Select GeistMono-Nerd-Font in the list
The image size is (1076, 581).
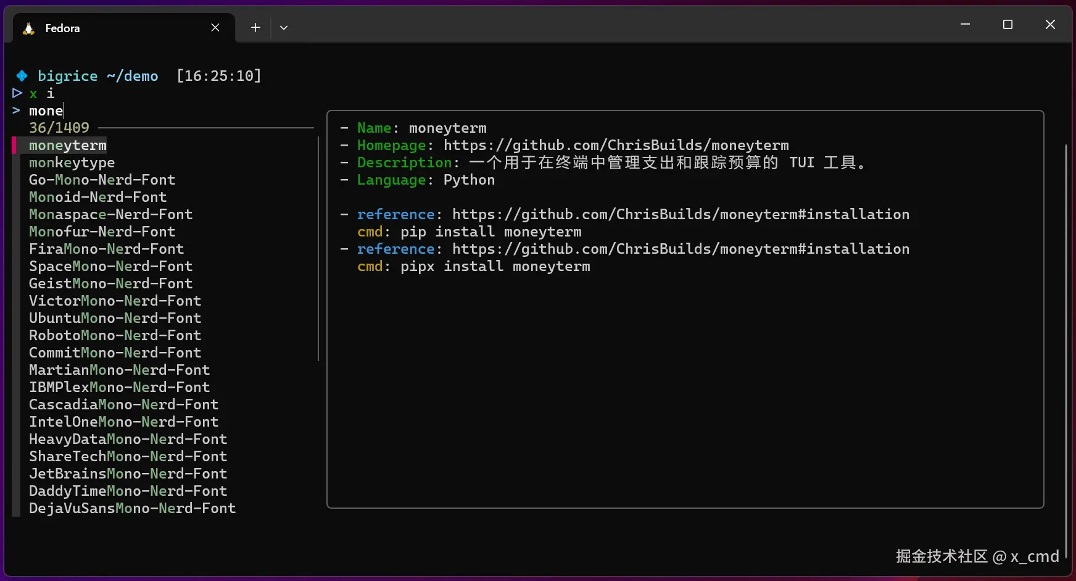coord(110,284)
